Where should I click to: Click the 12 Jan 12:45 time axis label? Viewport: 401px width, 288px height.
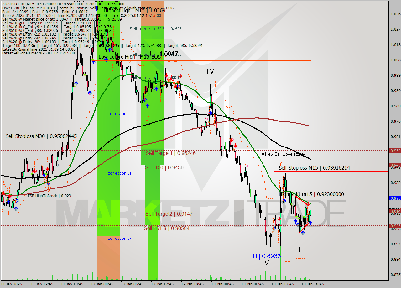point(162,284)
